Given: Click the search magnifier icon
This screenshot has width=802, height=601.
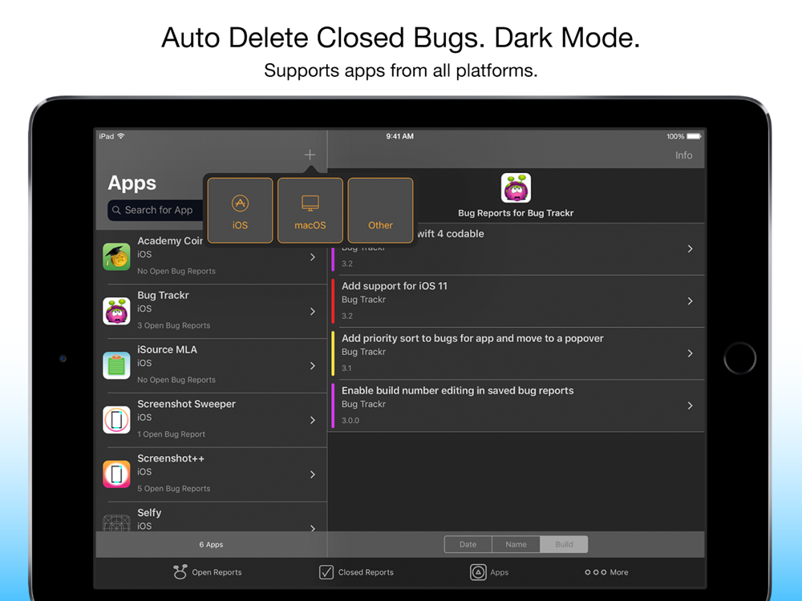Looking at the screenshot, I should 116,210.
